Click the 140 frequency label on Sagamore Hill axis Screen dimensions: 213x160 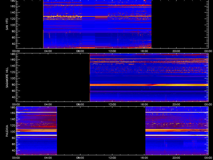(x=13, y=66)
